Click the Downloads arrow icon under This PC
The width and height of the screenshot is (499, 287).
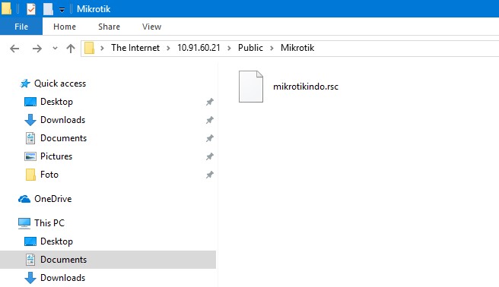[x=30, y=278]
